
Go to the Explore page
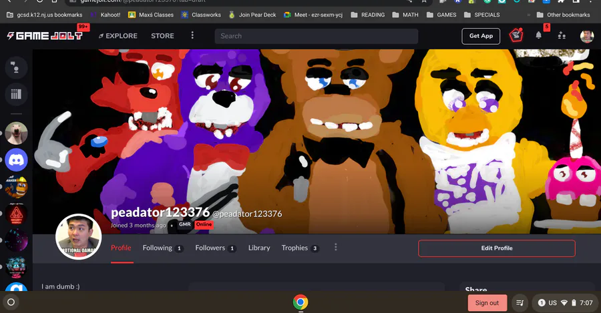point(118,35)
